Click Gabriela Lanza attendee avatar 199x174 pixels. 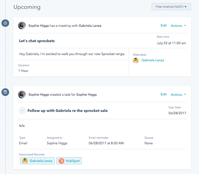click(x=136, y=60)
